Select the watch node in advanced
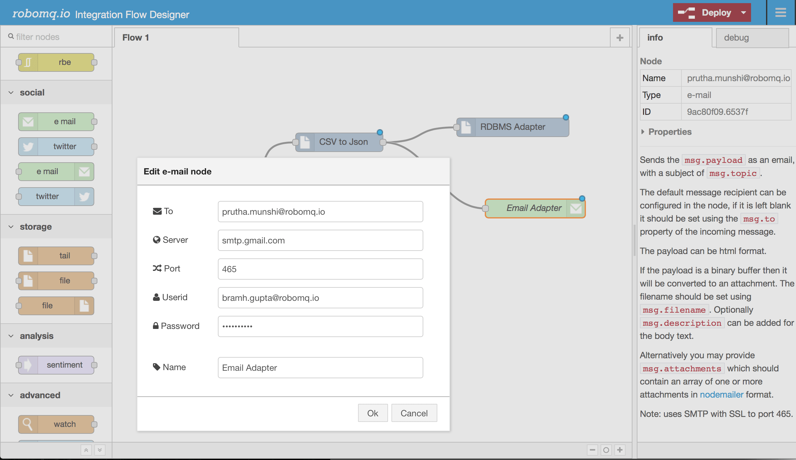Viewport: 796px width, 460px height. 56,424
